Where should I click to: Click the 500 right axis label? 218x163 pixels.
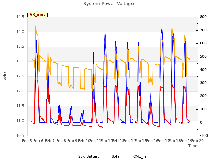(203, 57)
